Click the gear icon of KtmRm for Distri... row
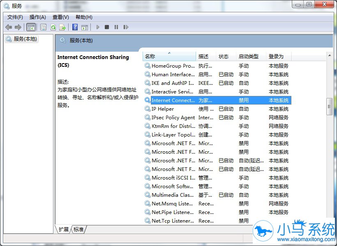 pyautogui.click(x=148, y=126)
